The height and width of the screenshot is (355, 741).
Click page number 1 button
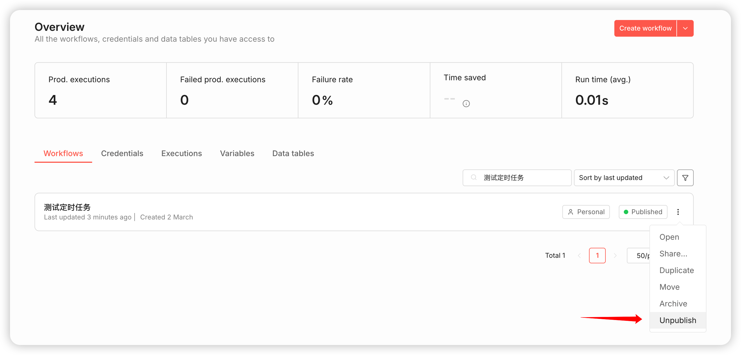(597, 255)
